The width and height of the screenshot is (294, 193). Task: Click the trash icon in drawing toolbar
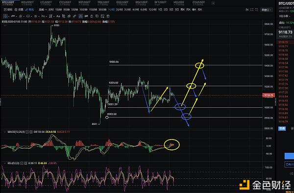click(x=108, y=16)
